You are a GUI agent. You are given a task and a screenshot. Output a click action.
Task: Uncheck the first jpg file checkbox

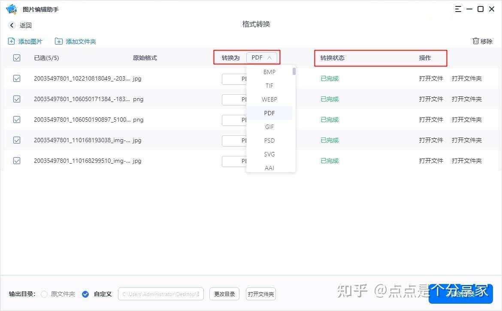(x=17, y=78)
